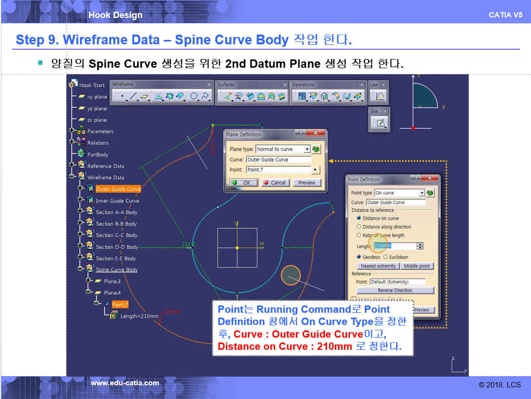Select the Plane tool in Wireframe toolbar
The image size is (531, 399).
[x=145, y=96]
